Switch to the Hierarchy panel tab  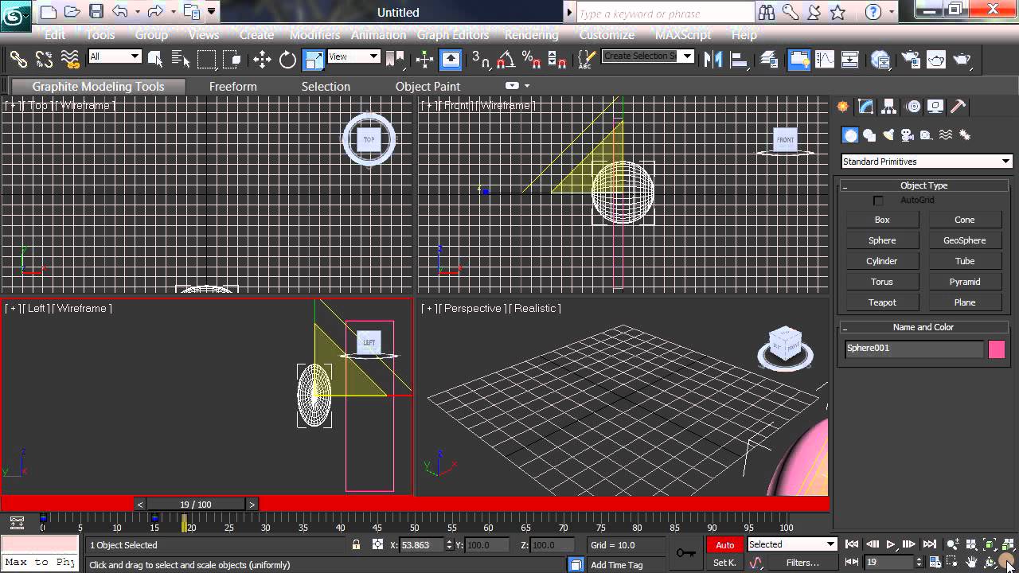(x=889, y=107)
